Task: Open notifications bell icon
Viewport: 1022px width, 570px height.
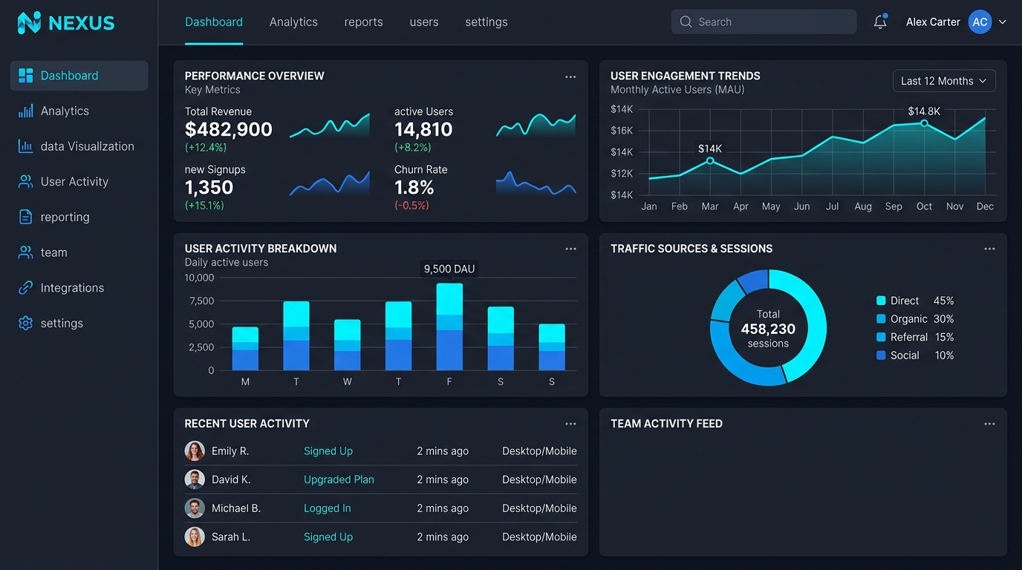Action: coord(880,22)
